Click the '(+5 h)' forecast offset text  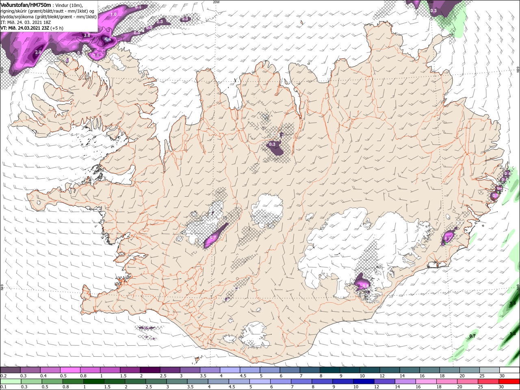pos(57,28)
